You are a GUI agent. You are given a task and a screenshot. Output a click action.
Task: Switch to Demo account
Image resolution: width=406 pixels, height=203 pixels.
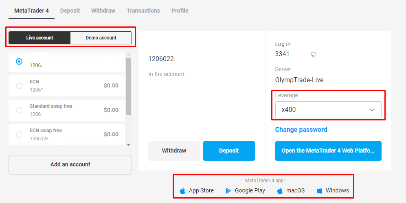[101, 38]
